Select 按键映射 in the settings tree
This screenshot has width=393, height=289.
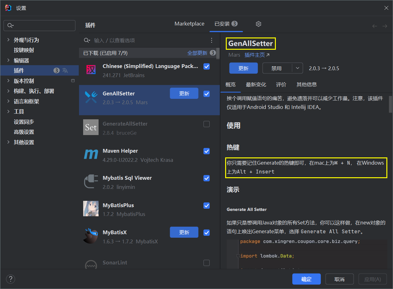(24, 50)
